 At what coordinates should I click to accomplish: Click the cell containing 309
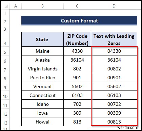[77, 113]
